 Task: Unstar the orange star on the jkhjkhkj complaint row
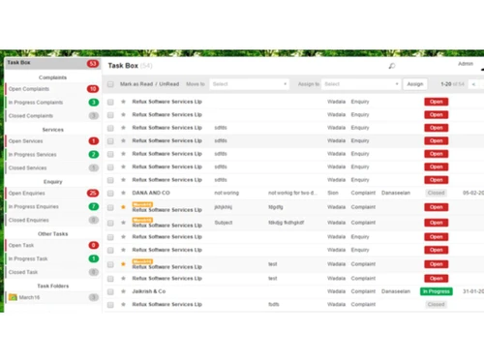[123, 207]
